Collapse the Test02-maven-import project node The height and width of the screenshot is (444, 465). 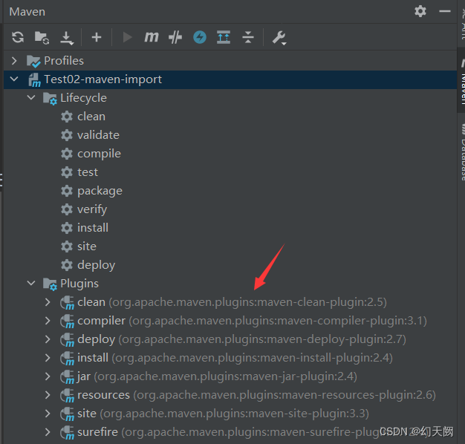[14, 79]
